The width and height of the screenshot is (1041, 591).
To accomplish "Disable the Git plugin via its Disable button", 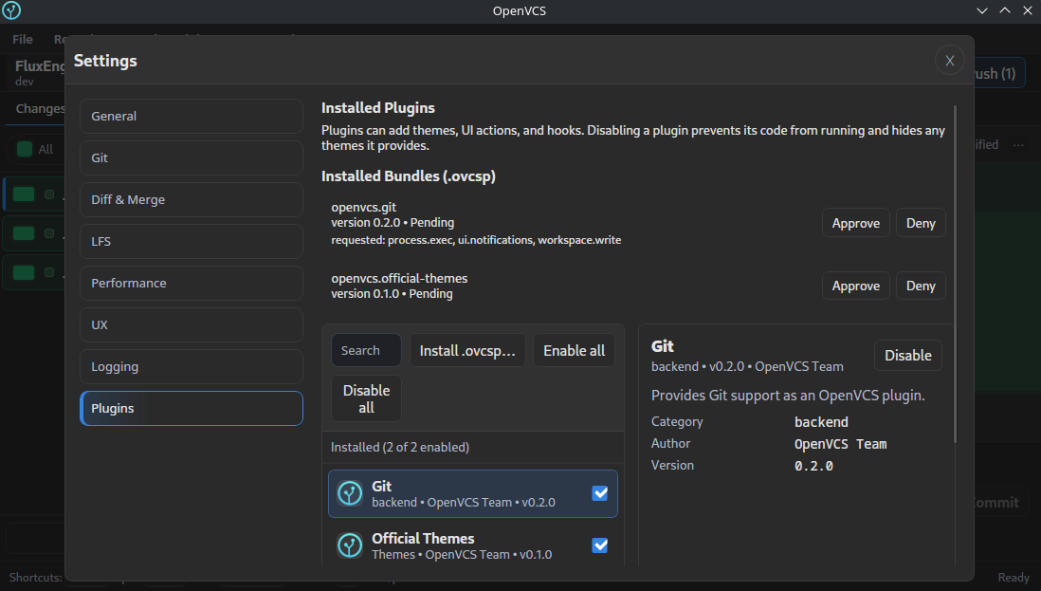I will tap(907, 355).
